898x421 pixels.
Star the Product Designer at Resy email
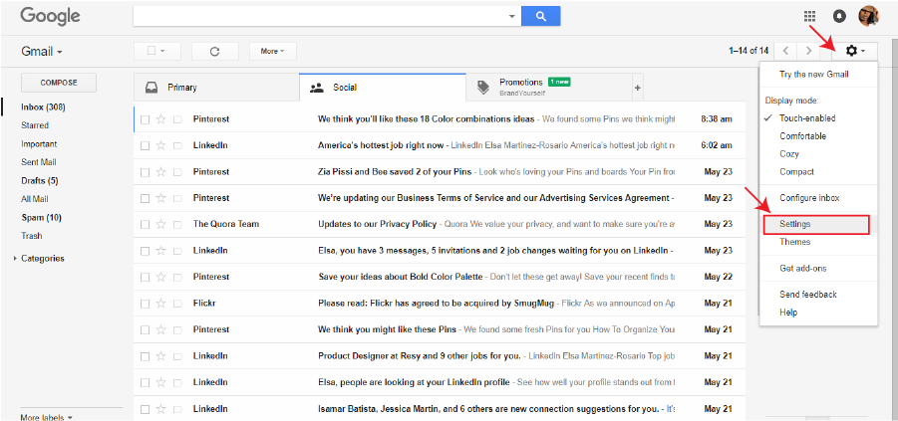pyautogui.click(x=160, y=355)
